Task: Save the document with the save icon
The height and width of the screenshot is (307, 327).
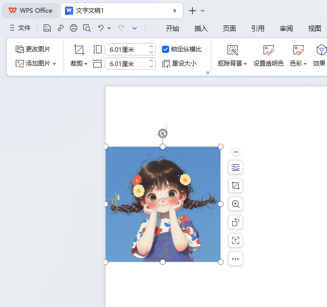Action: pos(47,28)
